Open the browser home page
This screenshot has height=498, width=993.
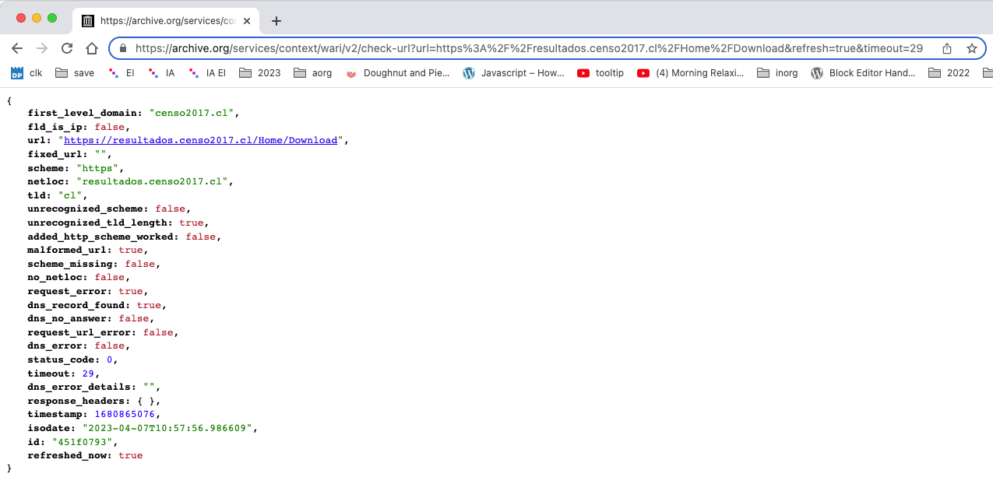click(91, 48)
